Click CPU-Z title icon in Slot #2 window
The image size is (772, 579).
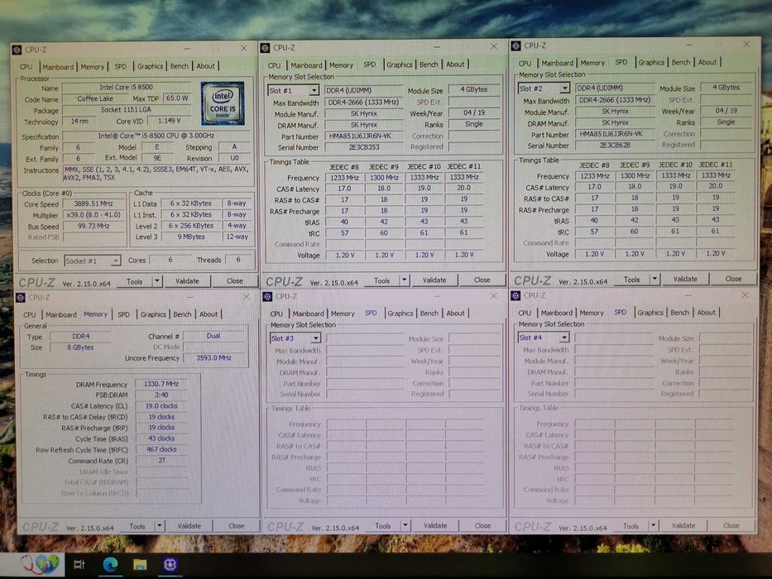[515, 45]
